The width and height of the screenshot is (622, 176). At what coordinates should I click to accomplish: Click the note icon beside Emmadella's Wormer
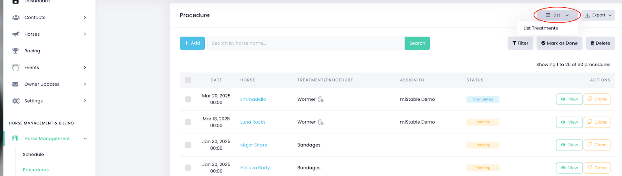tap(321, 99)
